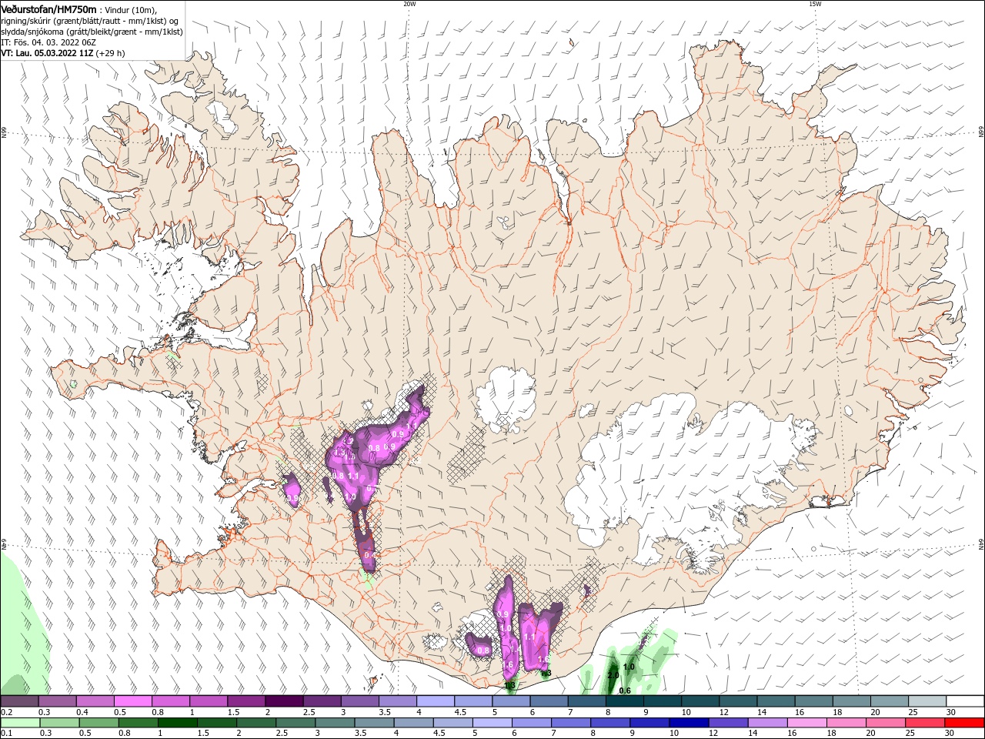The image size is (985, 739).
Task: Pick the red rain legend swatch after 30
Action: pyautogui.click(x=965, y=723)
